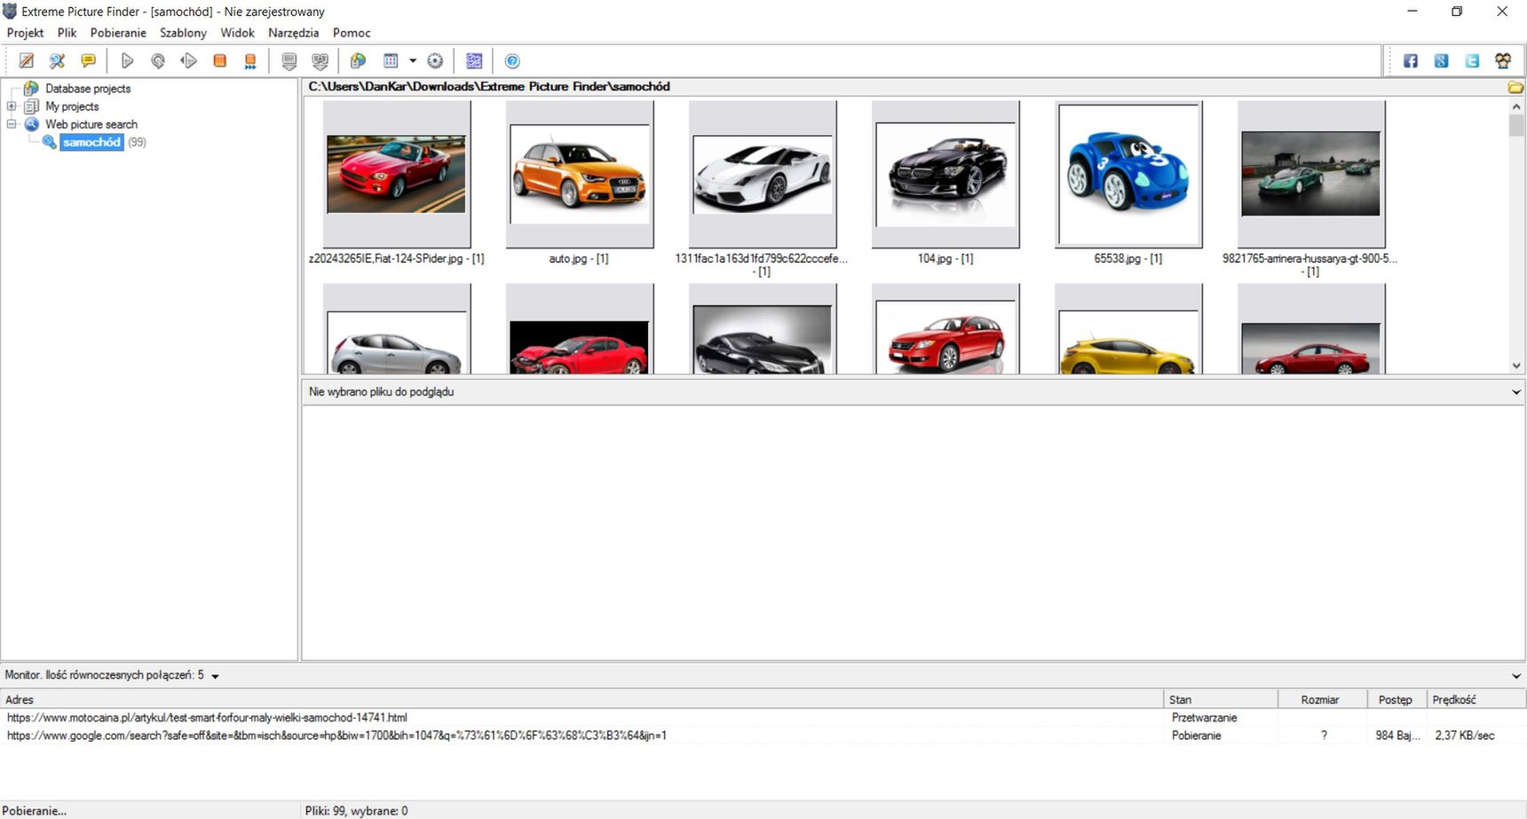Open the Narzędzia menu
1527x819 pixels.
click(293, 33)
